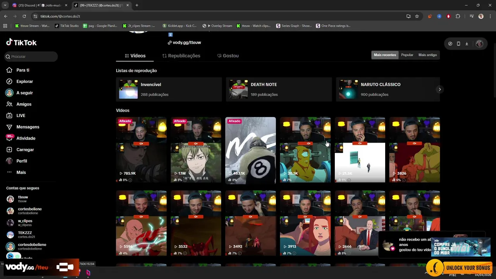Click the address bar URL
This screenshot has height=279, width=496.
[x=60, y=16]
